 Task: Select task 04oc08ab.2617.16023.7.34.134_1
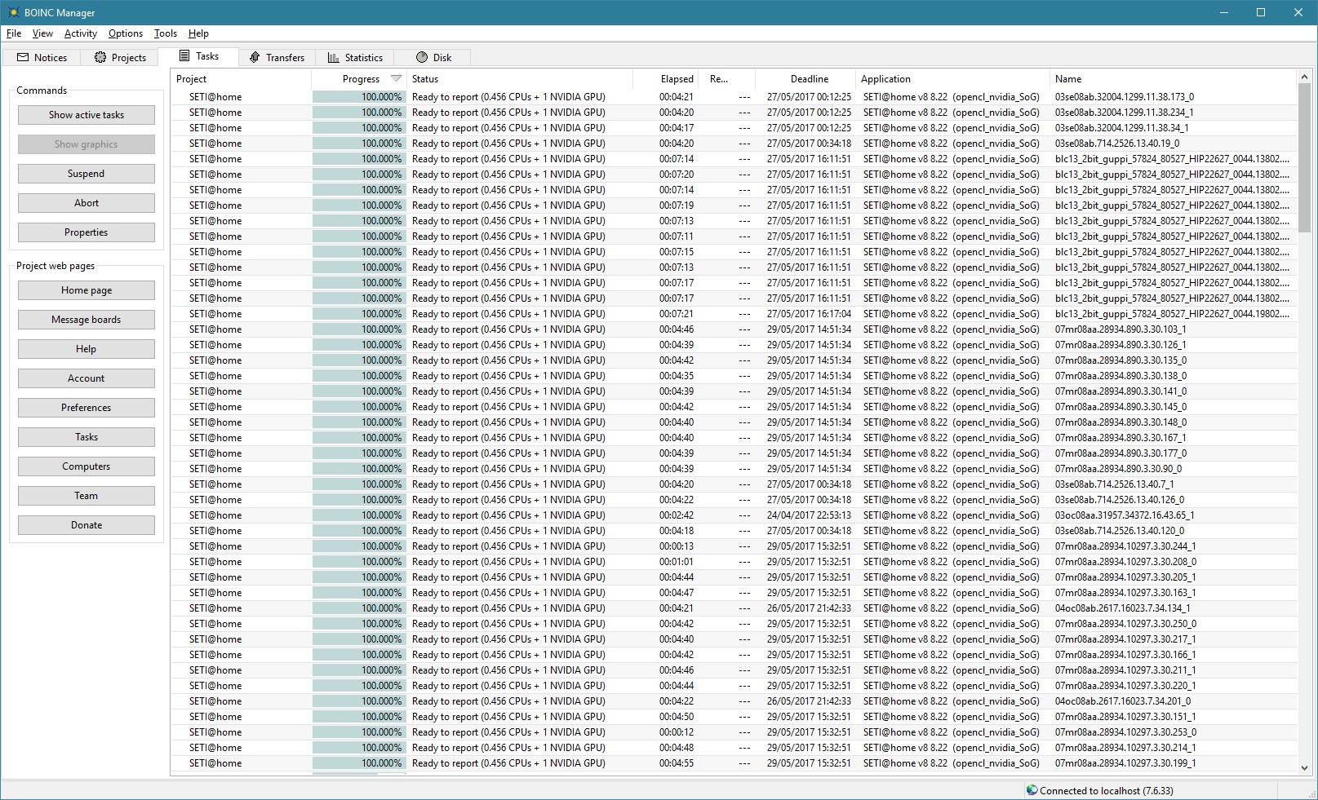pyautogui.click(x=734, y=608)
